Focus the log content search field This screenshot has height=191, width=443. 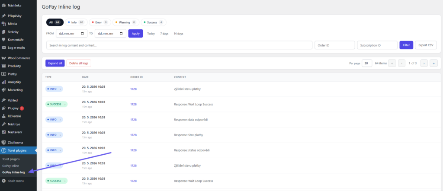pos(179,45)
